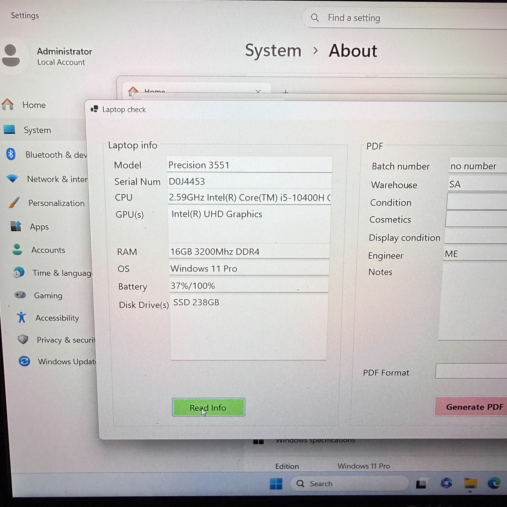Click Time & language globe icon

19,272
